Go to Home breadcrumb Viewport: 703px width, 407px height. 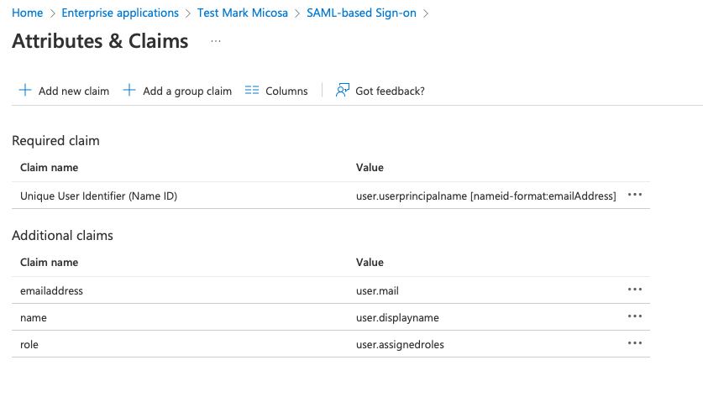(28, 13)
